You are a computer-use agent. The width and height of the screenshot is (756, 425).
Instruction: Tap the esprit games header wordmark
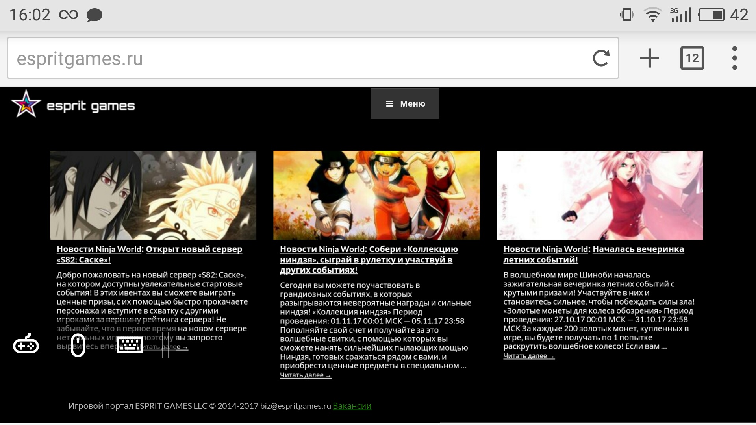(x=91, y=106)
